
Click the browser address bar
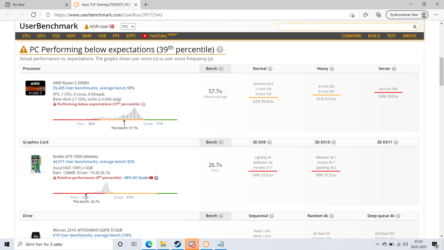199,15
